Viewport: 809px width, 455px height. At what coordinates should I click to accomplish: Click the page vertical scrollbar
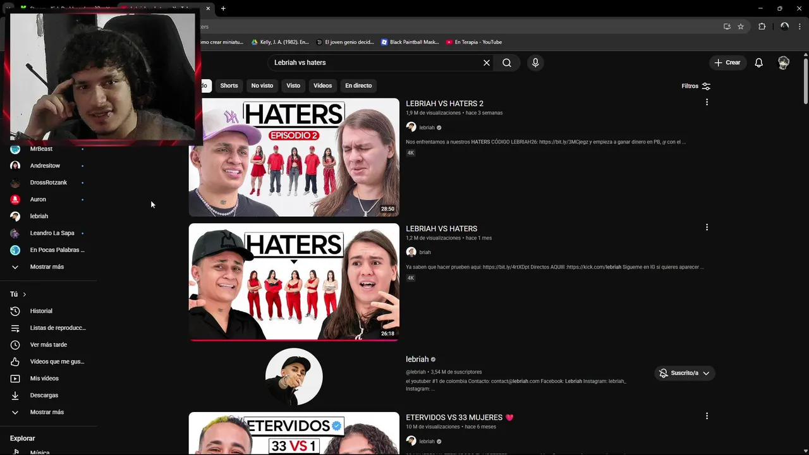[806, 82]
